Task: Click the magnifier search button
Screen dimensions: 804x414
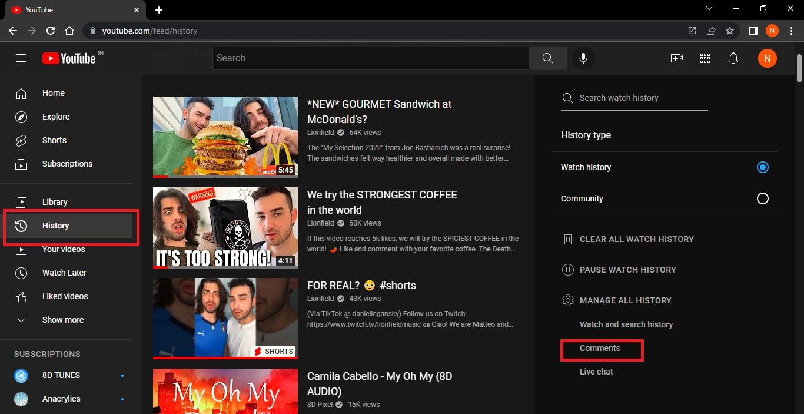Action: click(547, 58)
